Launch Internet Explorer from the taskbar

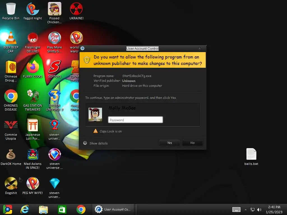tap(25, 209)
